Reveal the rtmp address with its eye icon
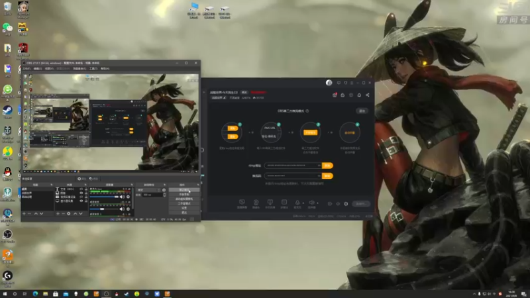Screen dimensions: 530x298 coord(319,166)
